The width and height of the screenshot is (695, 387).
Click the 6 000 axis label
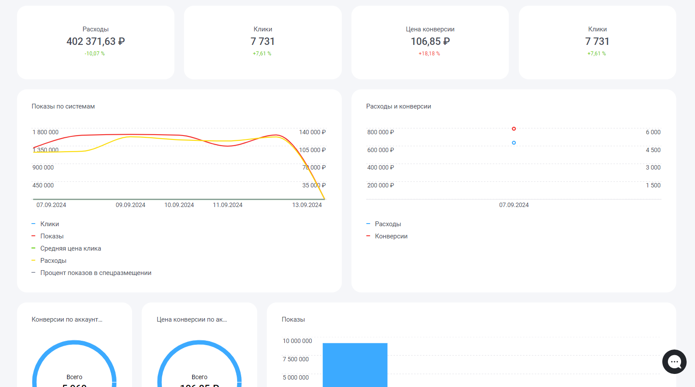click(653, 132)
